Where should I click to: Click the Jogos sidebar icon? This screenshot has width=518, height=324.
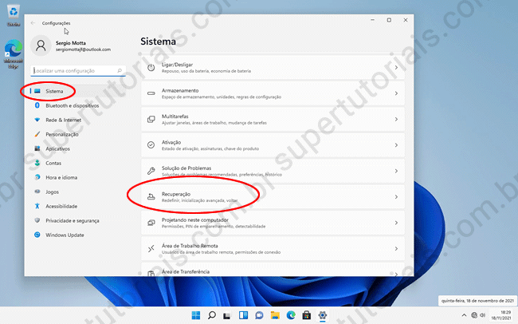coord(37,192)
